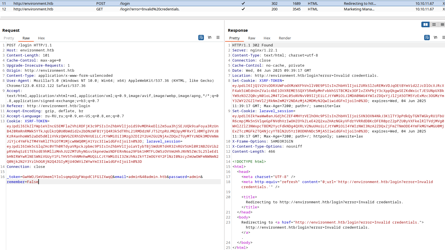Viewport: 445px width, 250px height.
Task: Show non-printable characters in the Response pane
Action: [x=435, y=37]
